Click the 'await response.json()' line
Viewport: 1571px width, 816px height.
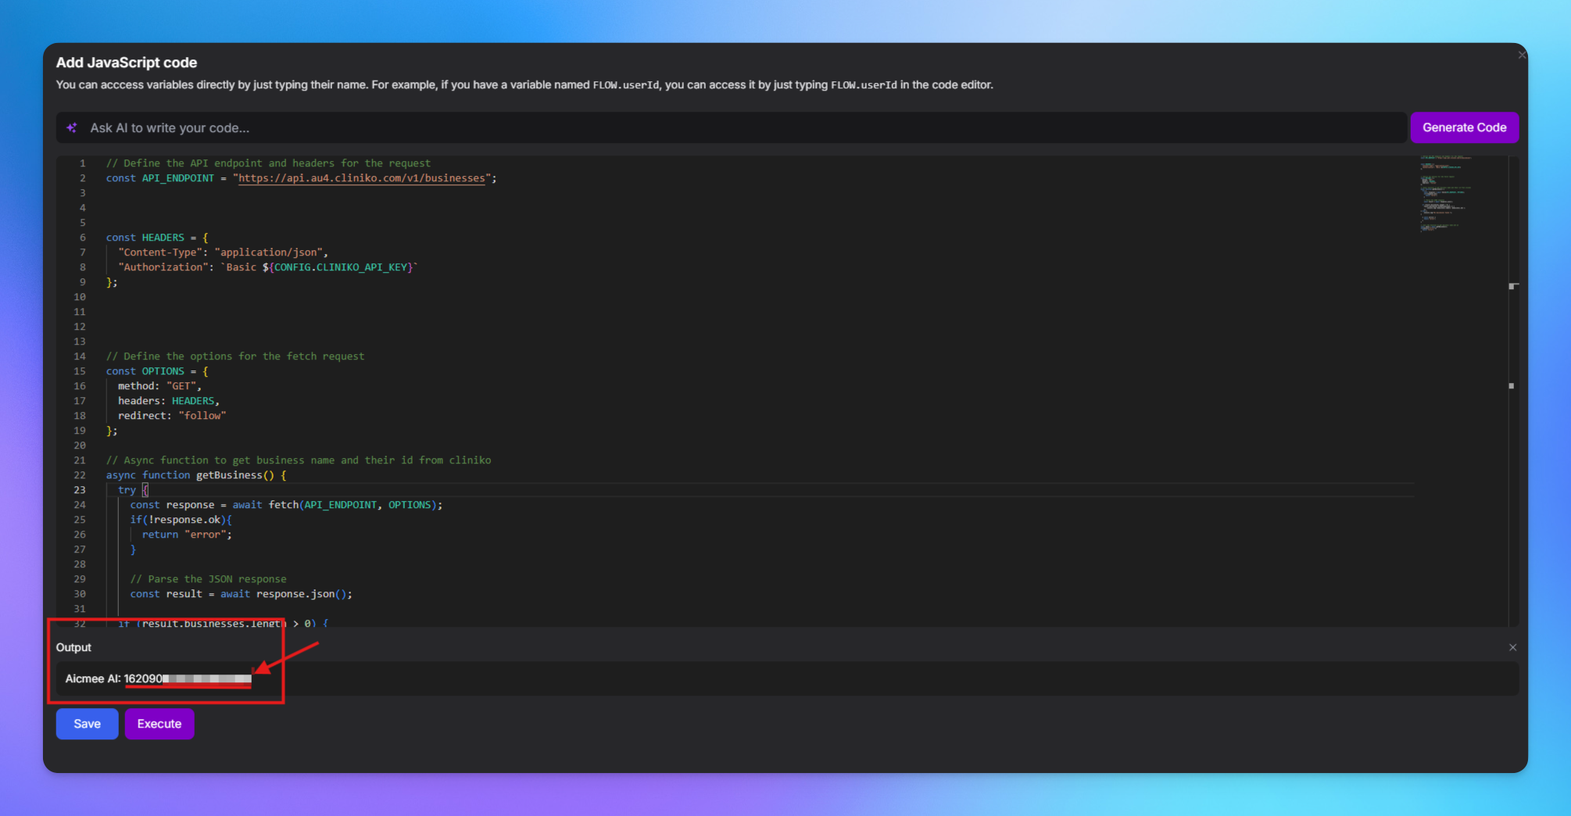coord(241,594)
